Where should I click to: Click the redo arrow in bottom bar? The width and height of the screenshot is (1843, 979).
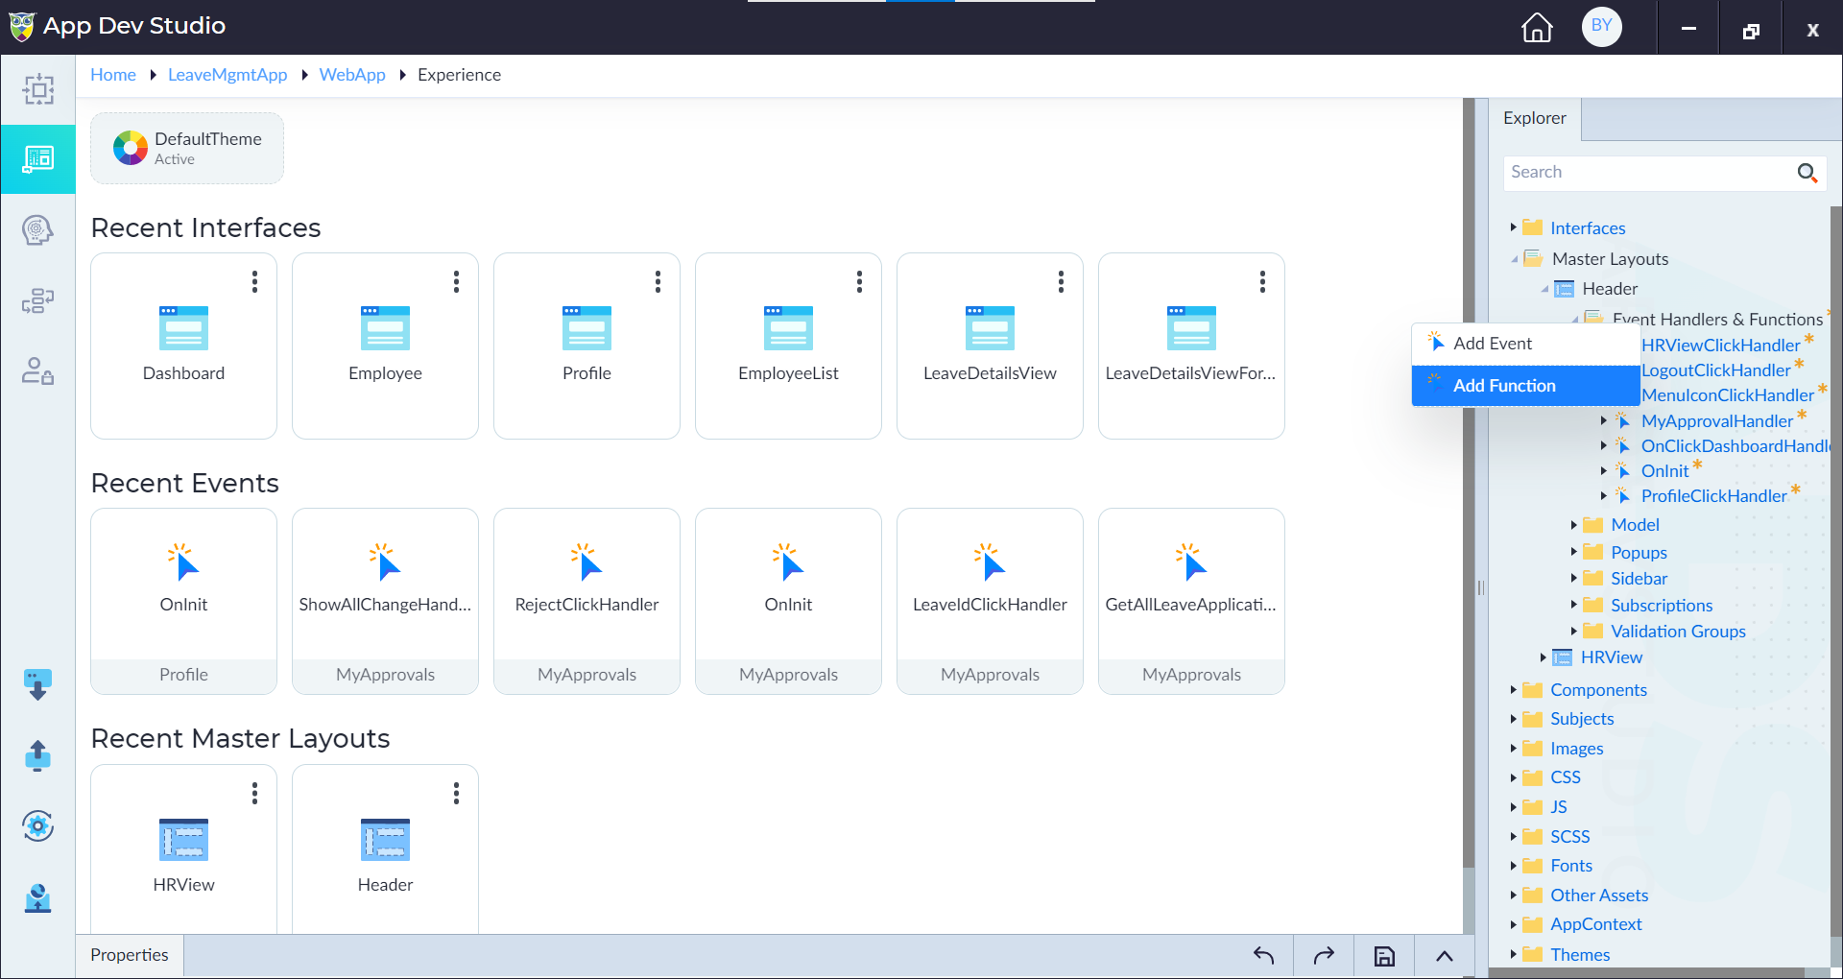click(1324, 956)
